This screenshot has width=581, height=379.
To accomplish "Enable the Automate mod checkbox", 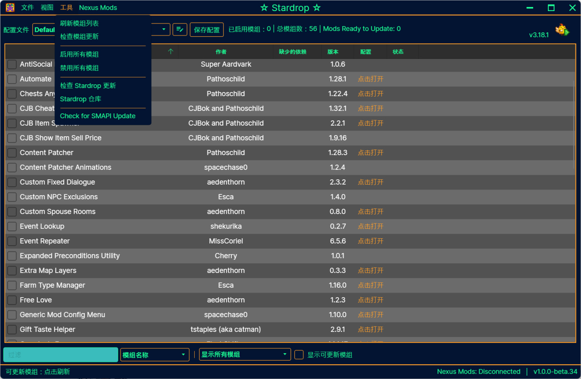I will click(x=12, y=79).
